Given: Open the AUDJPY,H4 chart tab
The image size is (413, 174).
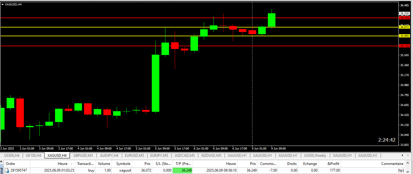Looking at the screenshot, I should click(x=109, y=156).
